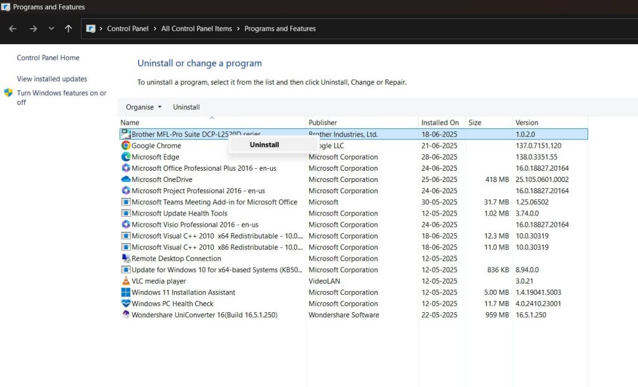Expand chevron after Control Panel breadcrumb
Viewport: 638px width, 387px height.
point(155,29)
